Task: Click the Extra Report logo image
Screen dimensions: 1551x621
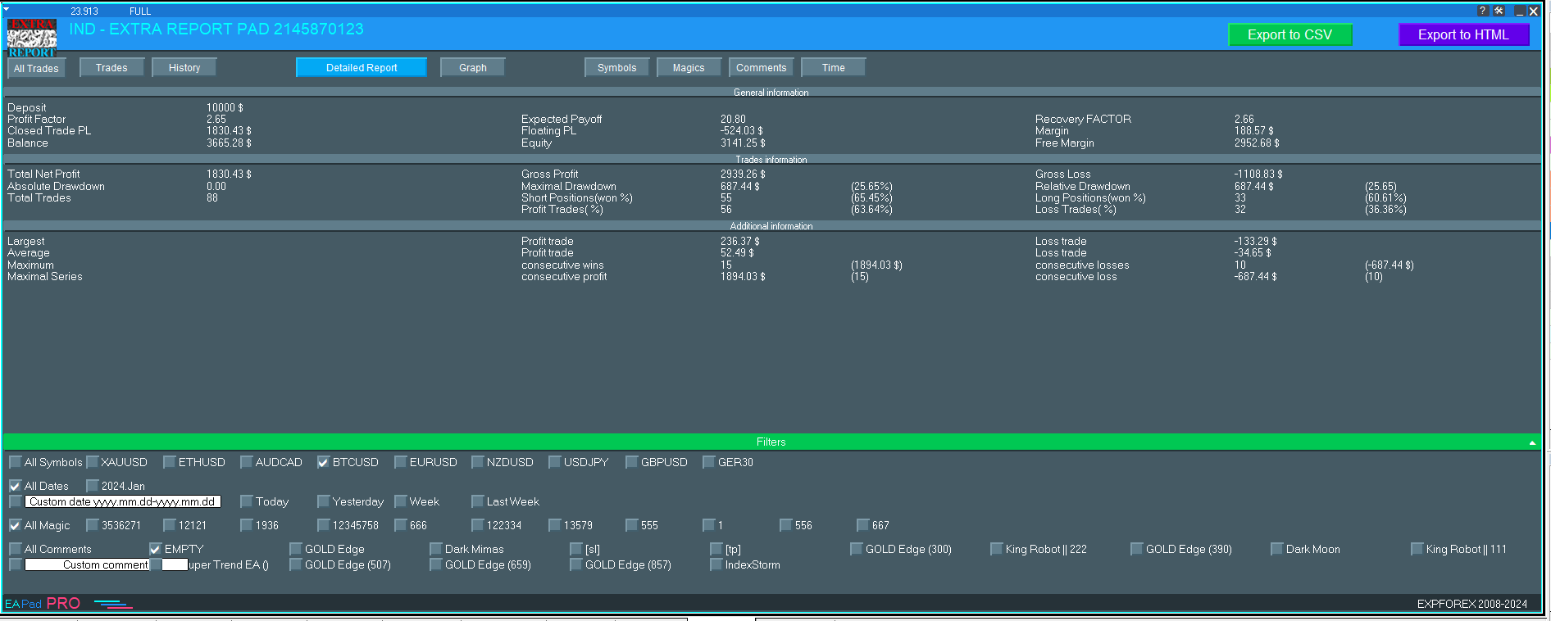Action: tap(32, 38)
